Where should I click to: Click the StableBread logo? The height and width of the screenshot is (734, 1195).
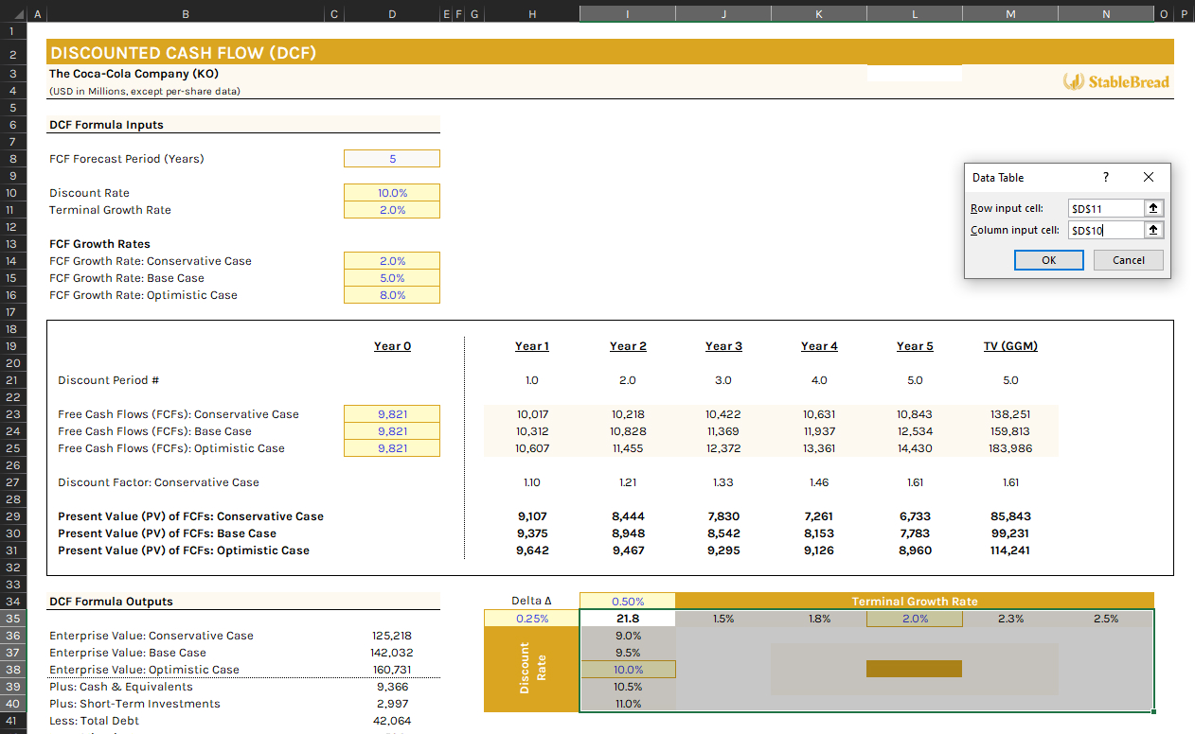1115,81
